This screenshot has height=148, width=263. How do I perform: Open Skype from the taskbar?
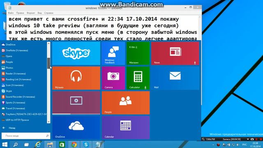(86, 144)
